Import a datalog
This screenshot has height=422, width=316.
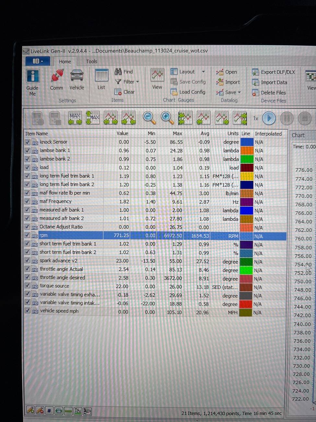[x=228, y=82]
